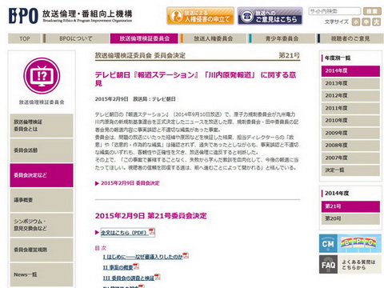
Task: Set text size to large (大)
Action: (377, 22)
